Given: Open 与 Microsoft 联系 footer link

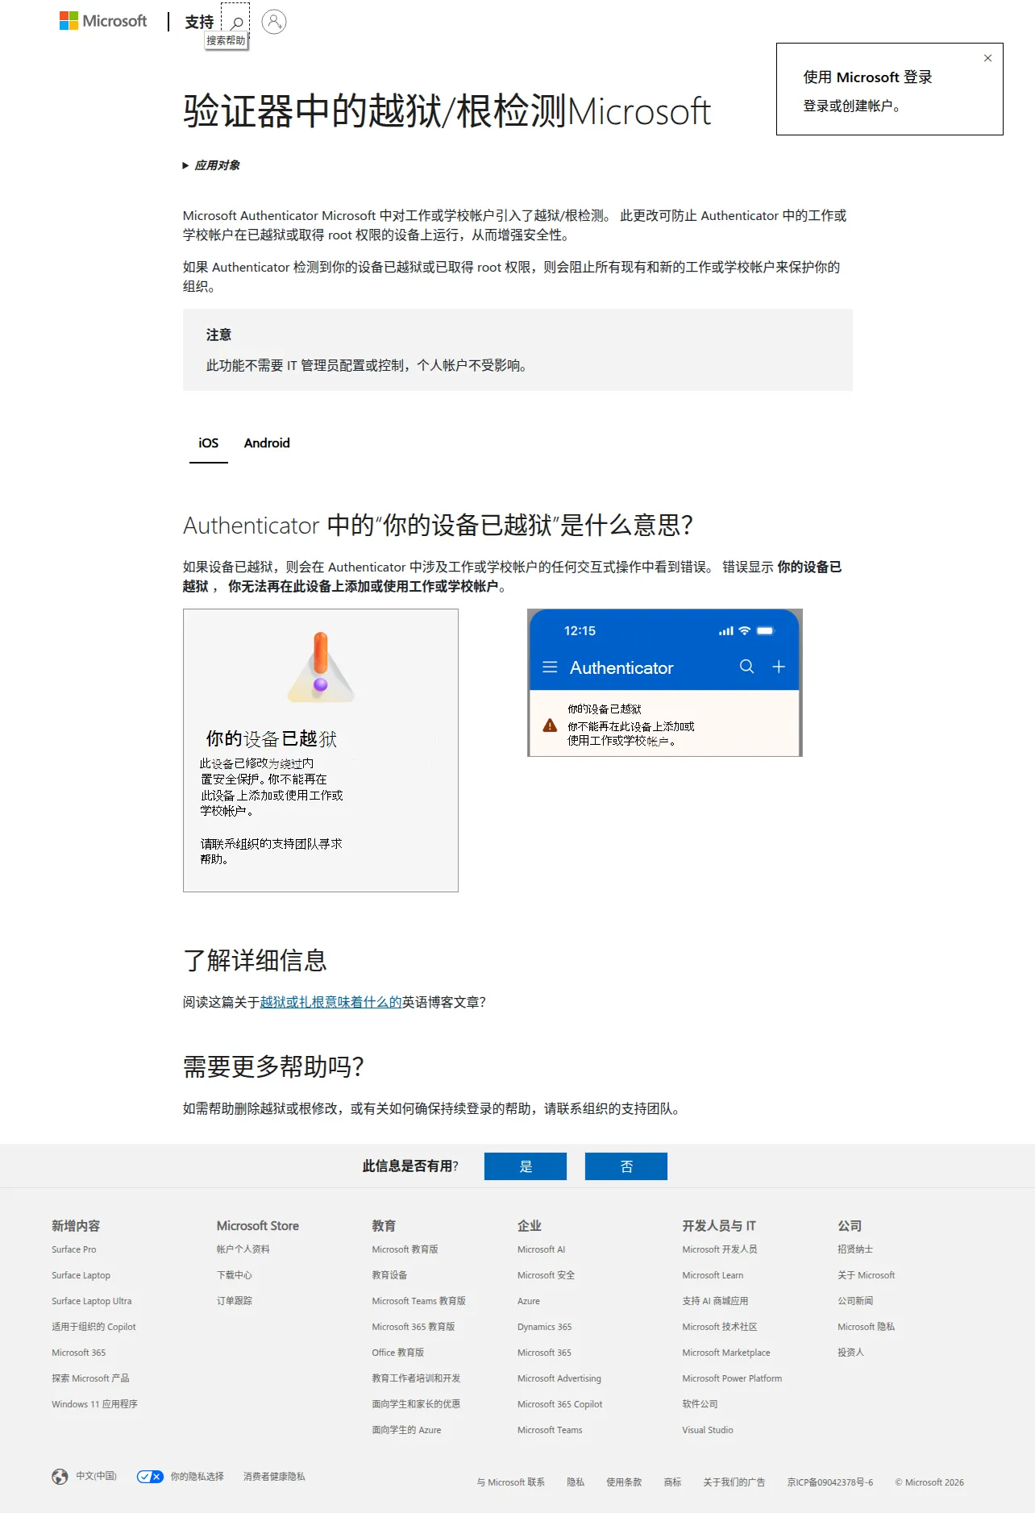Looking at the screenshot, I should pyautogui.click(x=511, y=1482).
